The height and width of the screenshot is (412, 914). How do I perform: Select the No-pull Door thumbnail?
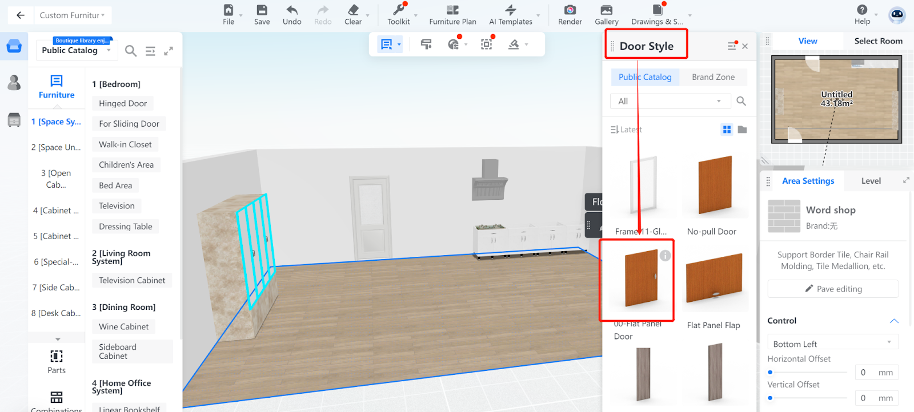click(x=715, y=185)
